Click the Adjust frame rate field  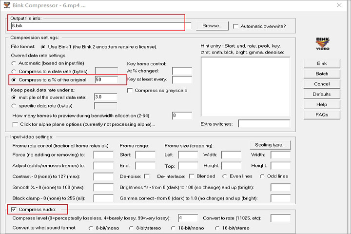pos(103,166)
